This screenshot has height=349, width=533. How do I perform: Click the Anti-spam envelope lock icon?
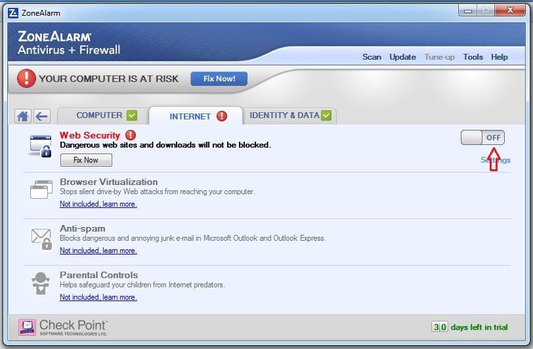click(x=41, y=239)
